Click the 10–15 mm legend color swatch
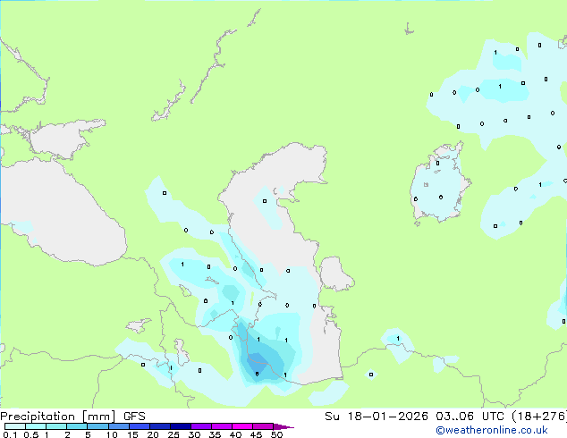The width and height of the screenshot is (567, 438). (119, 426)
